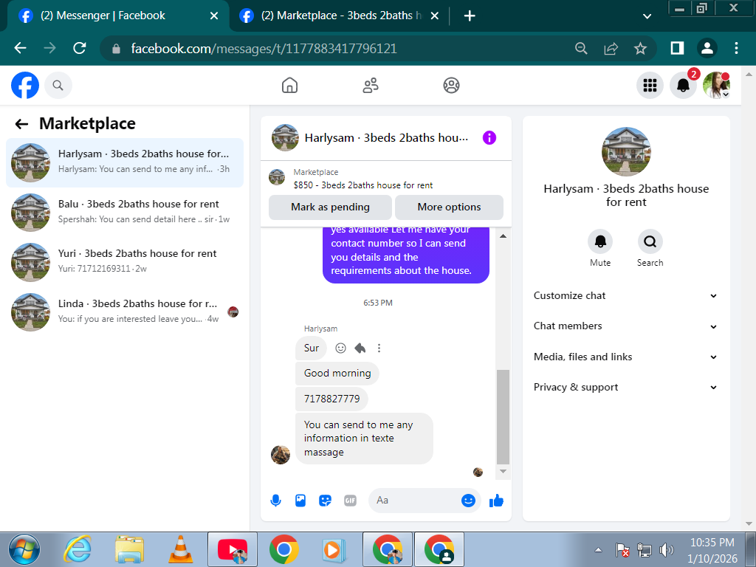Click the chat header title Harlysam
The height and width of the screenshot is (567, 756).
(386, 138)
